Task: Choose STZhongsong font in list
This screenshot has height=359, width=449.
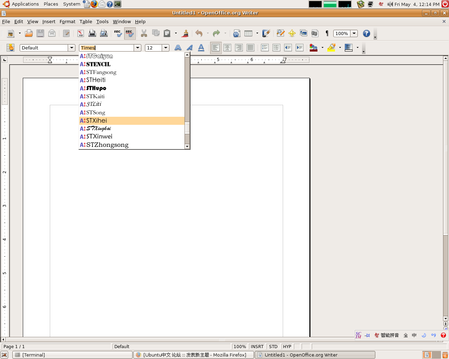Action: click(x=132, y=145)
